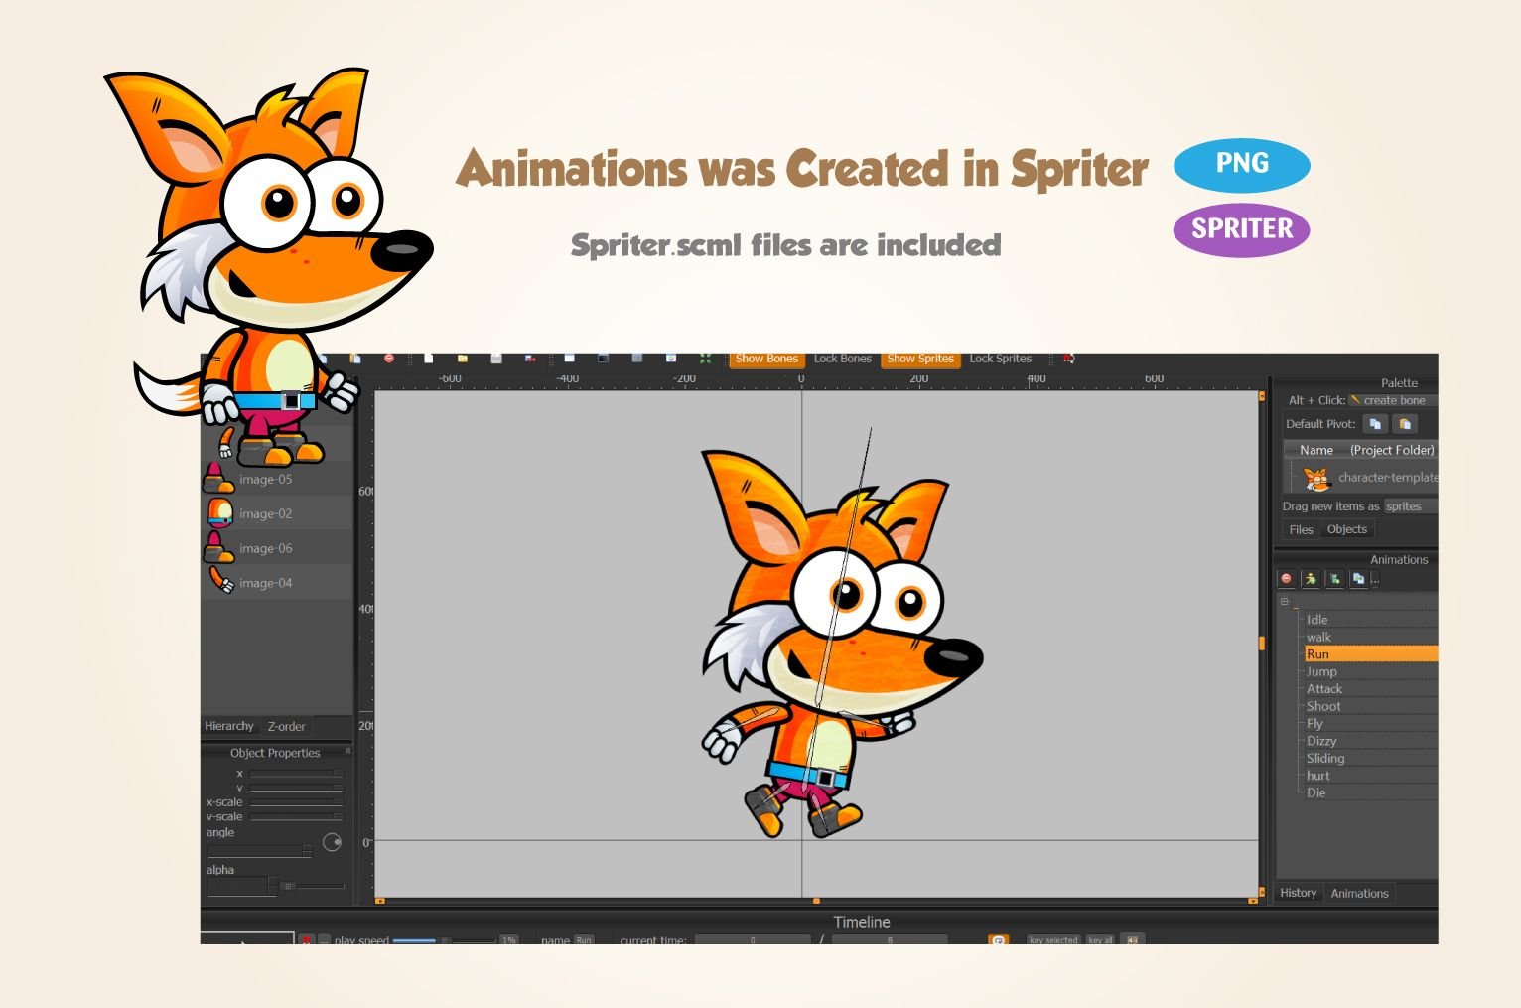Open the Drag new items as sprites dropdown
This screenshot has width=1521, height=1008.
[1411, 506]
